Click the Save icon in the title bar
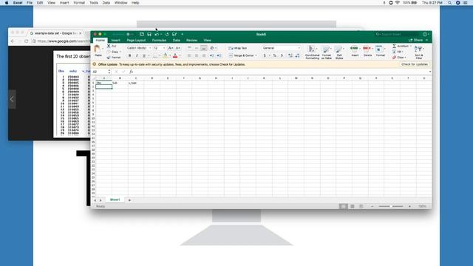473x266 pixels. (x=149, y=35)
